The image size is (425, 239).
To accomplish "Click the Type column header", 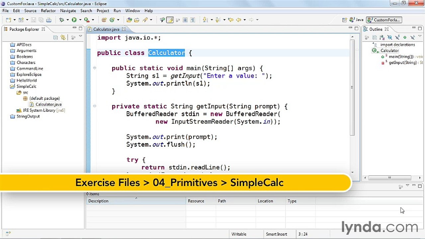I will 300,201.
